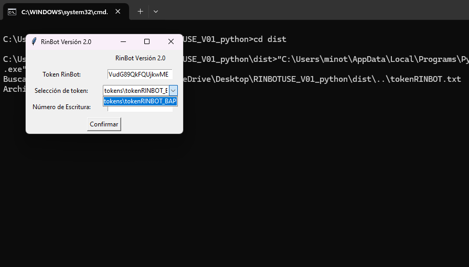Open a new terminal tab with plus icon
The height and width of the screenshot is (267, 469).
tap(140, 12)
